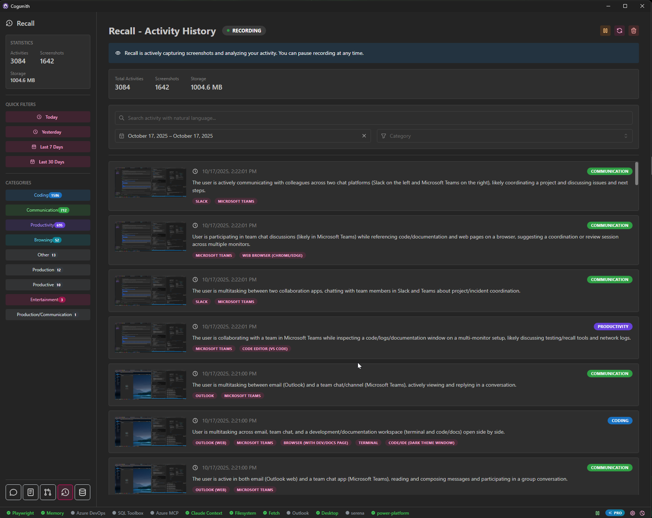Viewport: 652px width, 518px height.
Task: Open the date range picker for October 17, 2025
Action: 243,136
